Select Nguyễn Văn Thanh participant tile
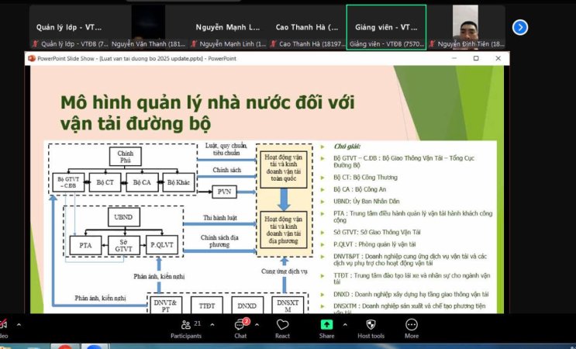Viewport: 576px width, 349px height. [x=148, y=27]
